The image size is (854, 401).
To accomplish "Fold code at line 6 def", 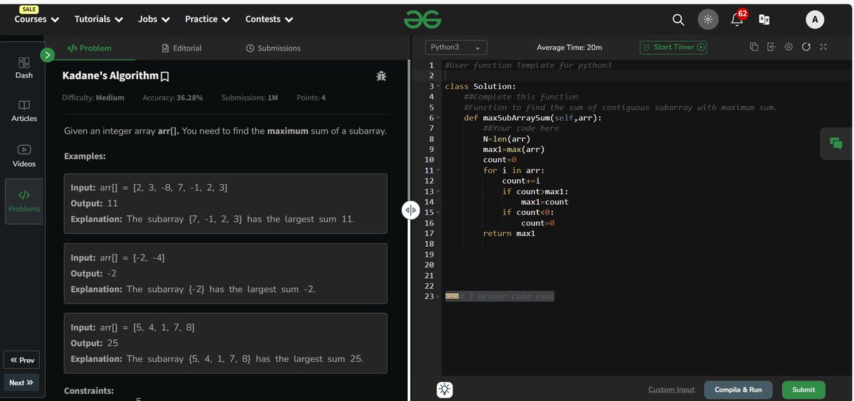I will click(438, 118).
